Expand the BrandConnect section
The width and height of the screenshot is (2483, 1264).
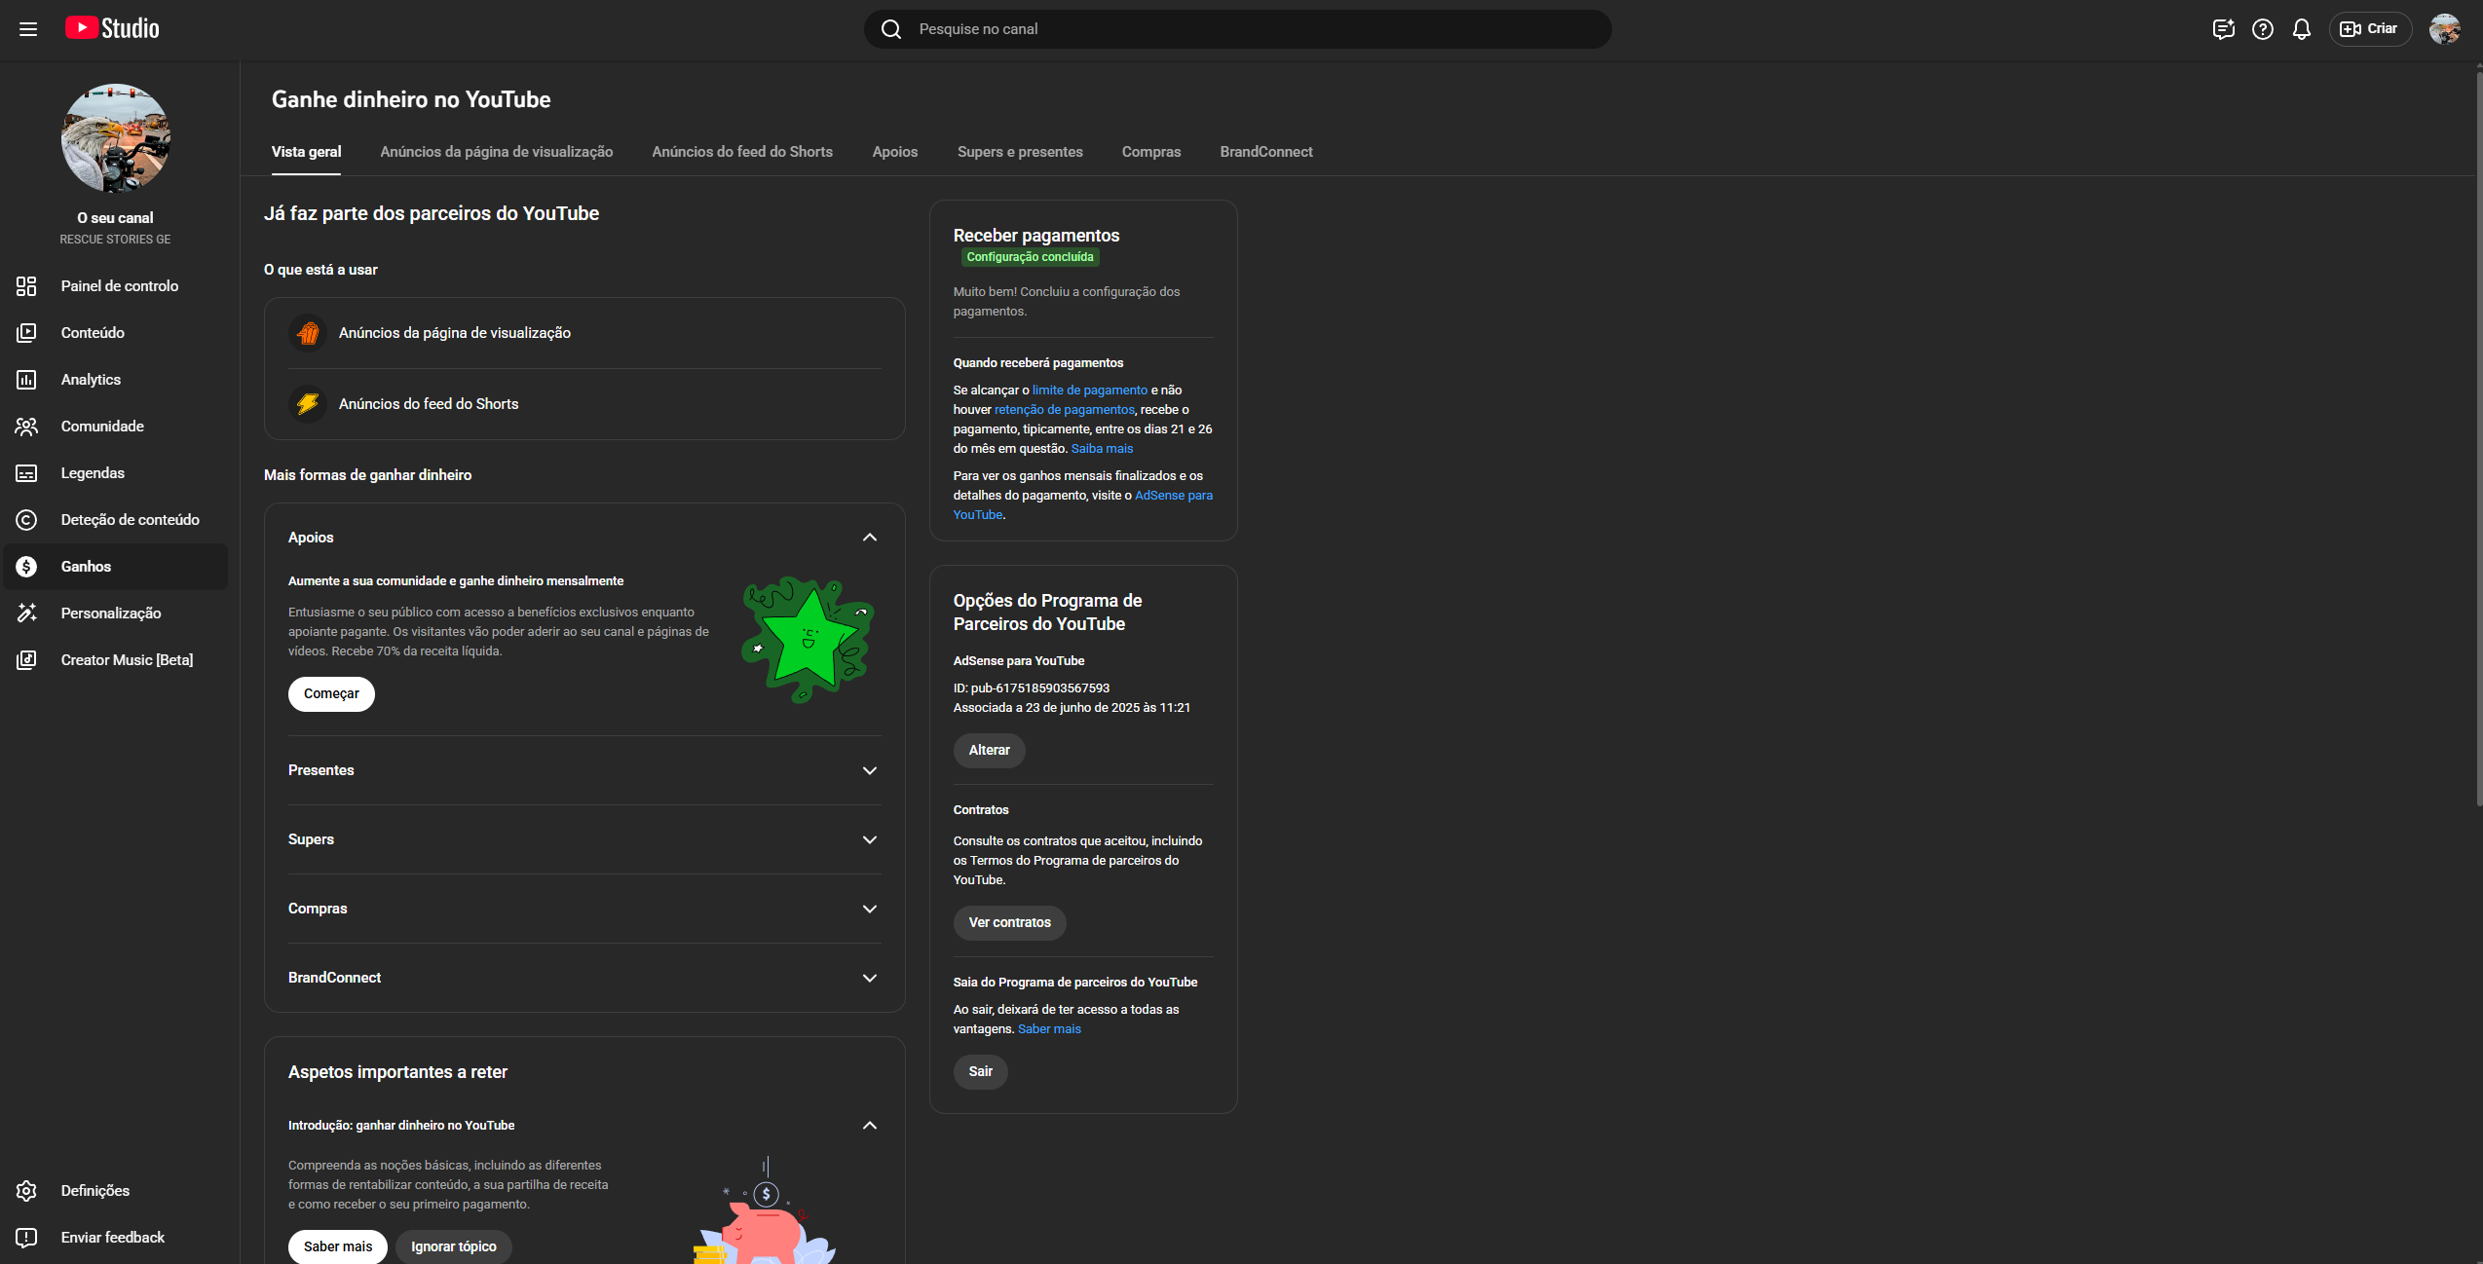pos(869,978)
